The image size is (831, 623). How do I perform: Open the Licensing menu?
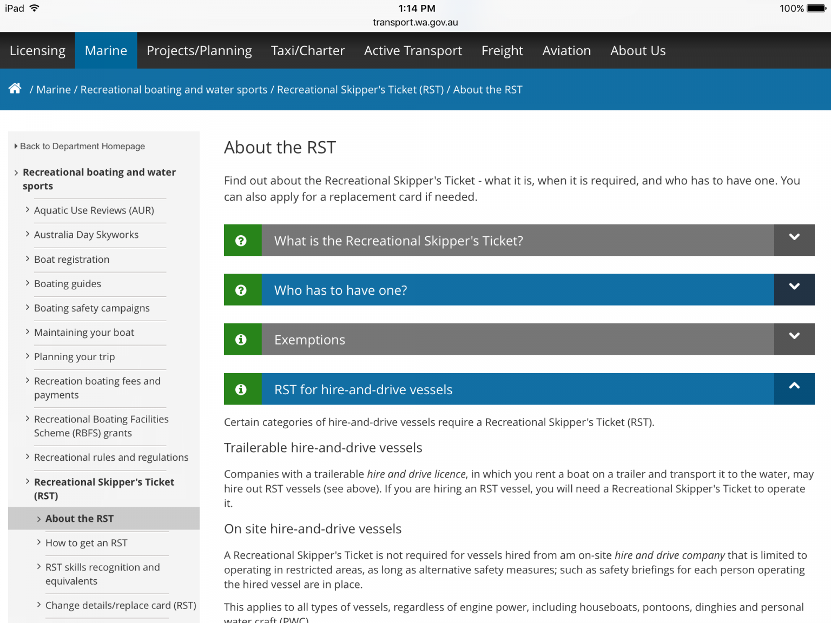click(37, 51)
